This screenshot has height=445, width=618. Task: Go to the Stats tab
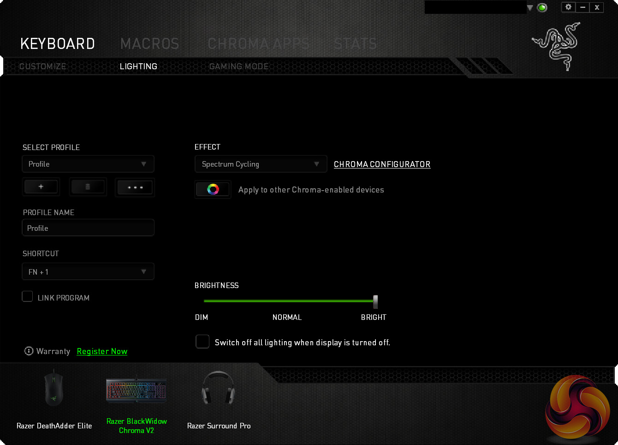click(x=355, y=44)
